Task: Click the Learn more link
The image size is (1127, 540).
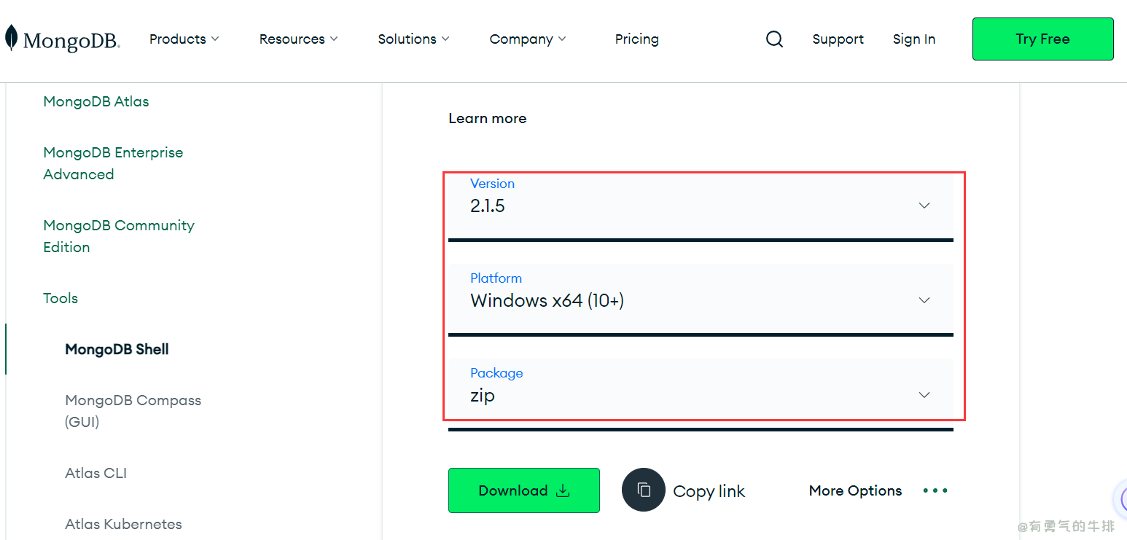Action: [487, 118]
